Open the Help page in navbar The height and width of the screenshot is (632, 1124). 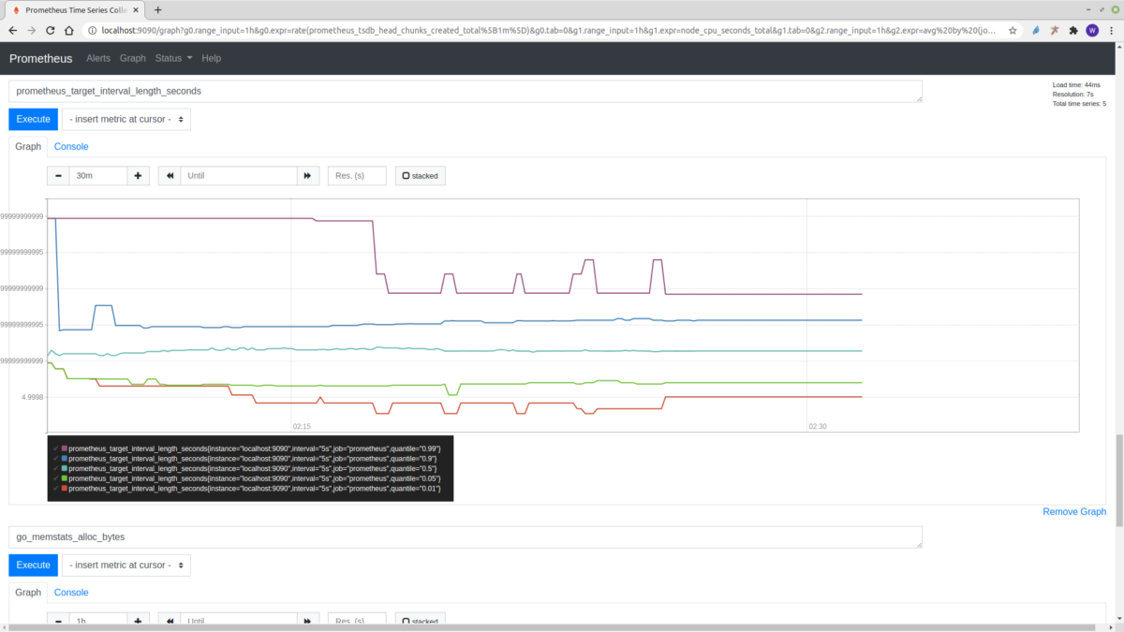coord(212,58)
